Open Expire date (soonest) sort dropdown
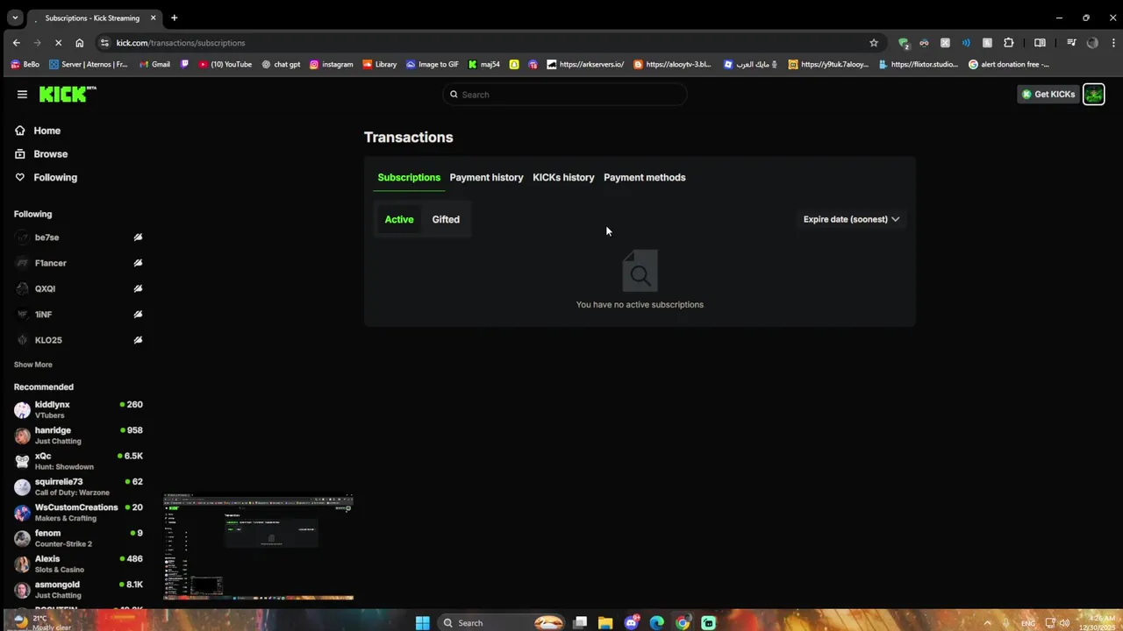The width and height of the screenshot is (1123, 631). [x=851, y=219]
